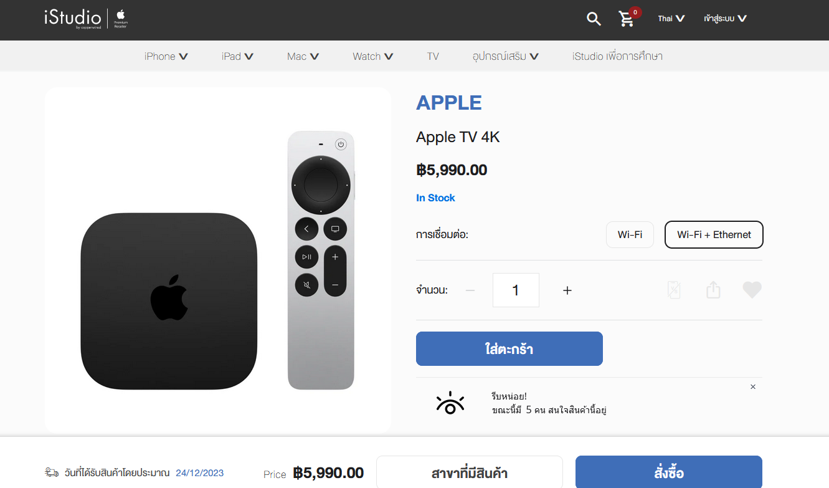Increase quantity with plus icon
Image resolution: width=829 pixels, height=488 pixels.
567,290
